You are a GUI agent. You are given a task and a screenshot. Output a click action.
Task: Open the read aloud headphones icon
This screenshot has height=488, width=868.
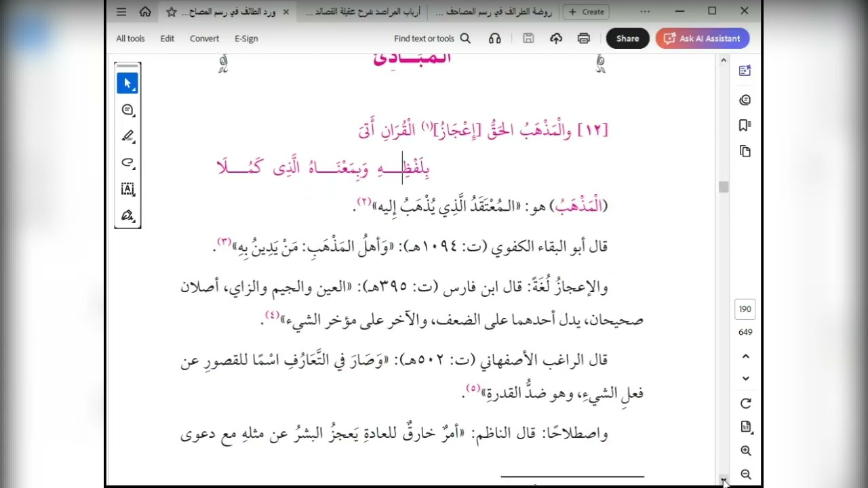coord(495,39)
